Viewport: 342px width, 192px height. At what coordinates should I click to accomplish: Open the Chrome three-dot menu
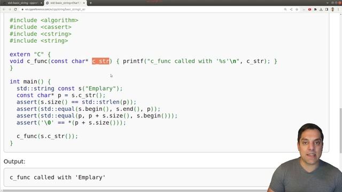click(338, 10)
